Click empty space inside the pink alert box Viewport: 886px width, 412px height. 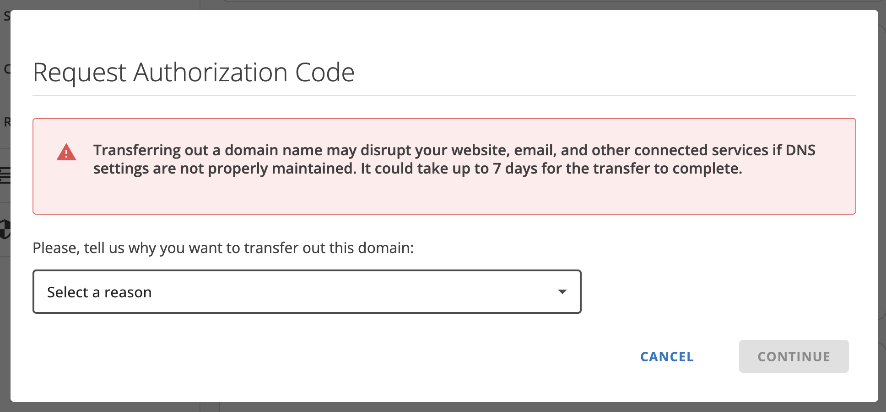458,196
